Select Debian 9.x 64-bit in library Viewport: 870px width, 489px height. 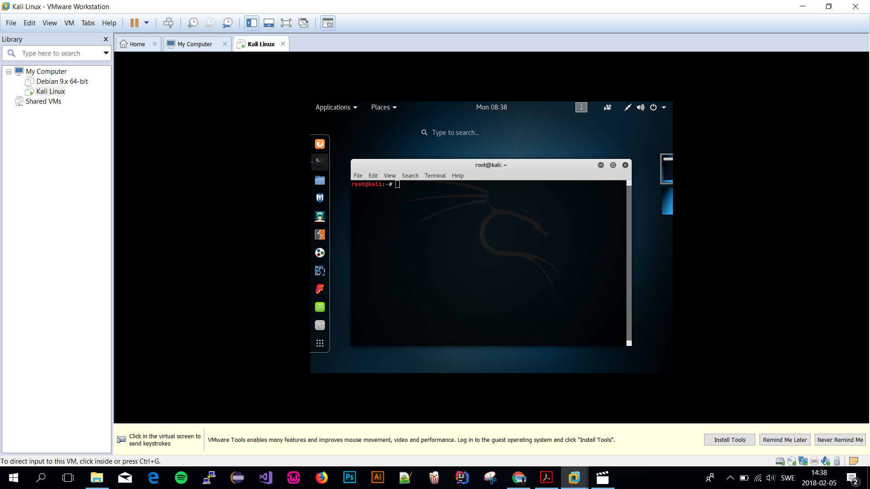[x=62, y=81]
